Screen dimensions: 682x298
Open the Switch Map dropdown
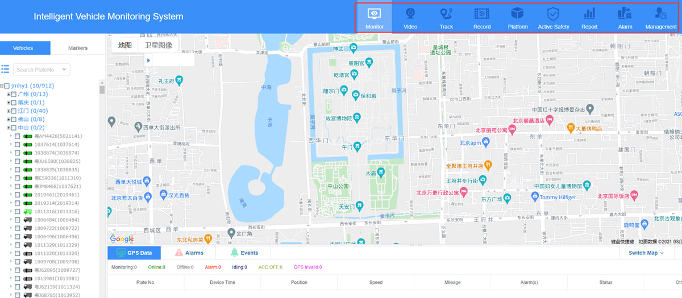click(x=646, y=253)
